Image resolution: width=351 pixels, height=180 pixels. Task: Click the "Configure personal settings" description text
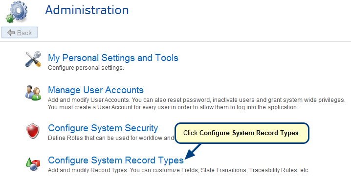86,68
